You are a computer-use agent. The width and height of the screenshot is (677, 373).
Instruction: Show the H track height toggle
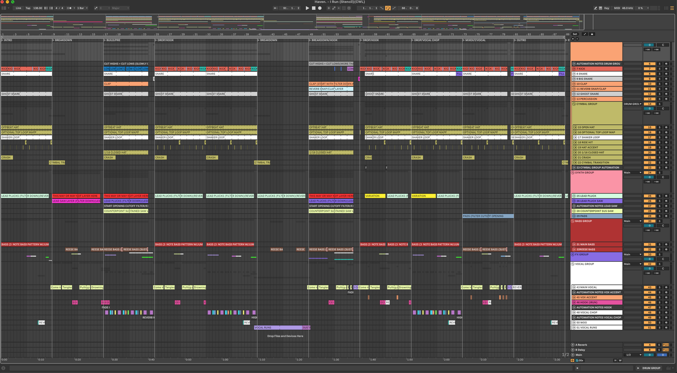click(615, 361)
